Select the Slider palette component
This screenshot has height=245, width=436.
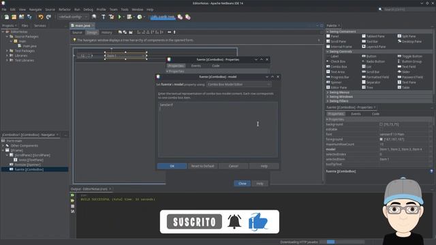tap(404, 72)
